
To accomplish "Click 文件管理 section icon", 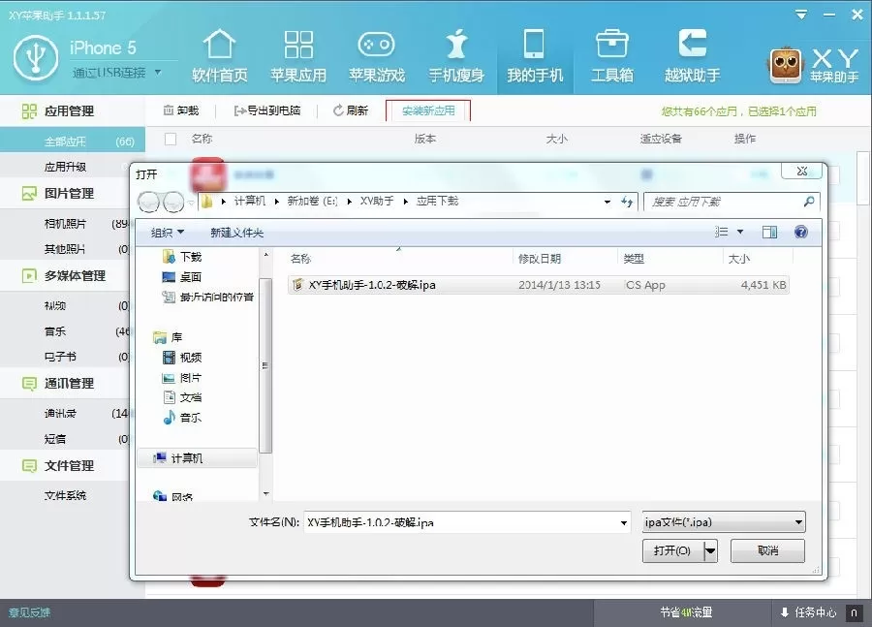I will tap(29, 466).
